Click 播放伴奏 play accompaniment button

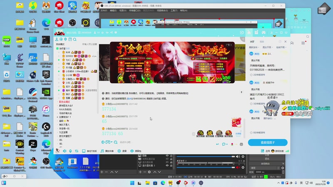107,151
